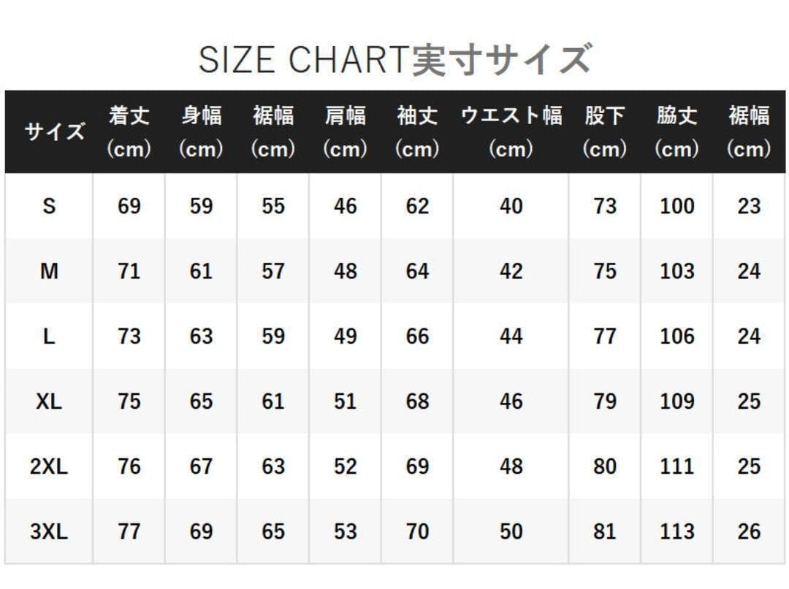The width and height of the screenshot is (789, 589).
Task: Click the SIZE CHART実寸サイズ title
Action: pyautogui.click(x=394, y=60)
